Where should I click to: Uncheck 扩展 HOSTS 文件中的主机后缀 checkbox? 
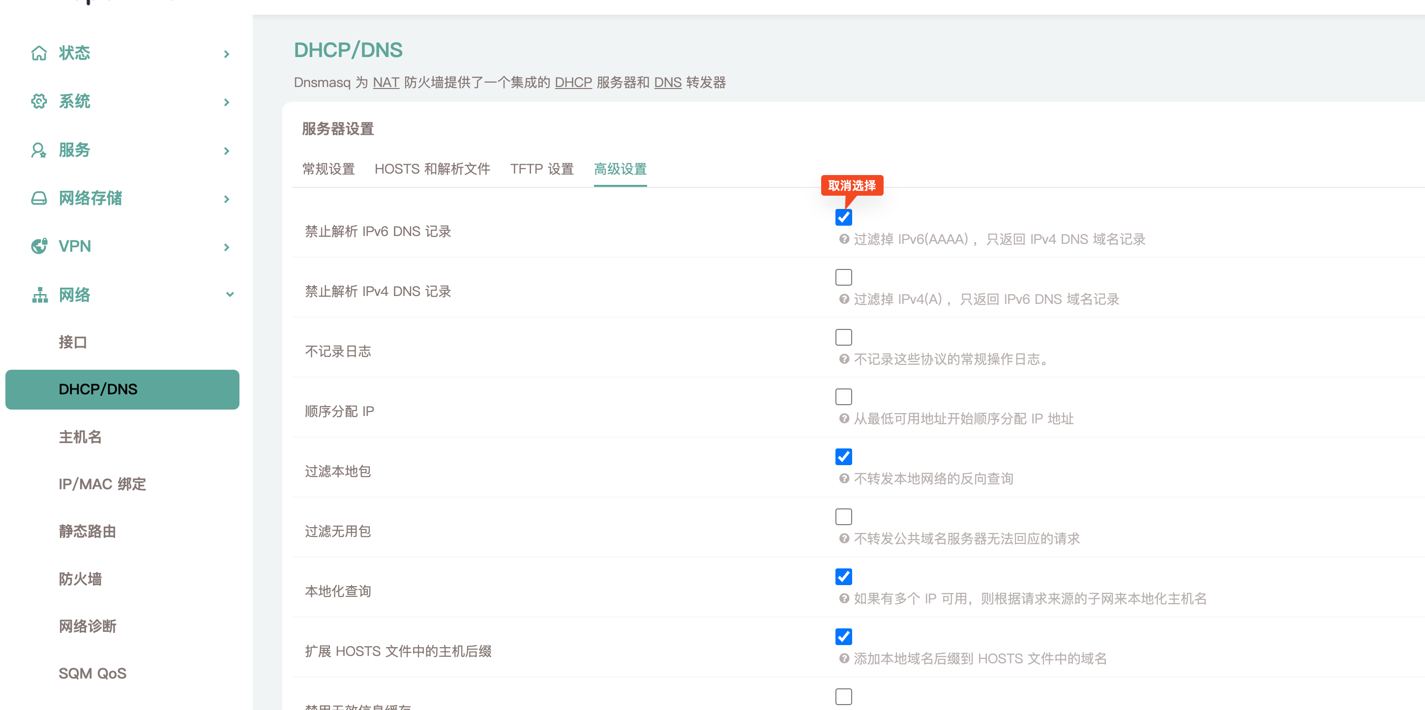point(844,636)
